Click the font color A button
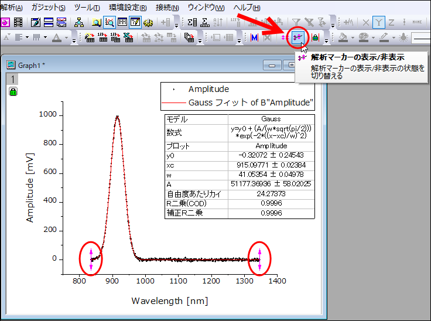431x321 pixels. pyautogui.click(x=57, y=37)
